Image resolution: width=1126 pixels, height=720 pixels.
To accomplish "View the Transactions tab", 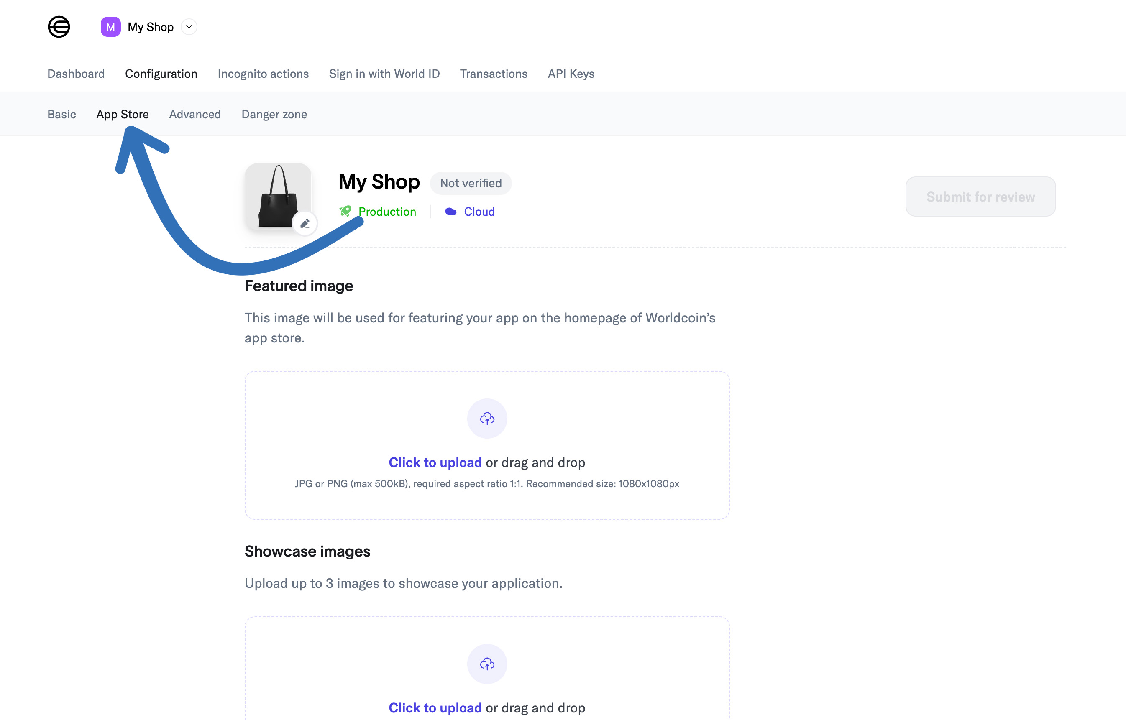I will pyautogui.click(x=494, y=74).
